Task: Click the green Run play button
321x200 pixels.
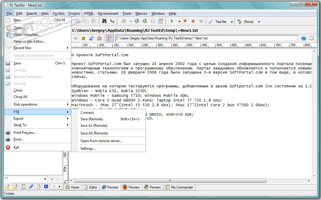Action: (x=172, y=21)
